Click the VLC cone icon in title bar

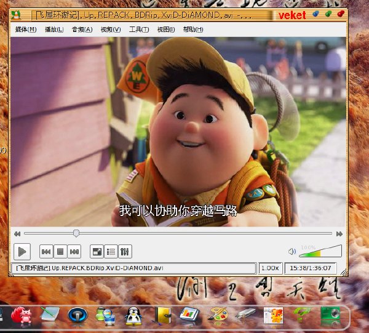pos(16,15)
